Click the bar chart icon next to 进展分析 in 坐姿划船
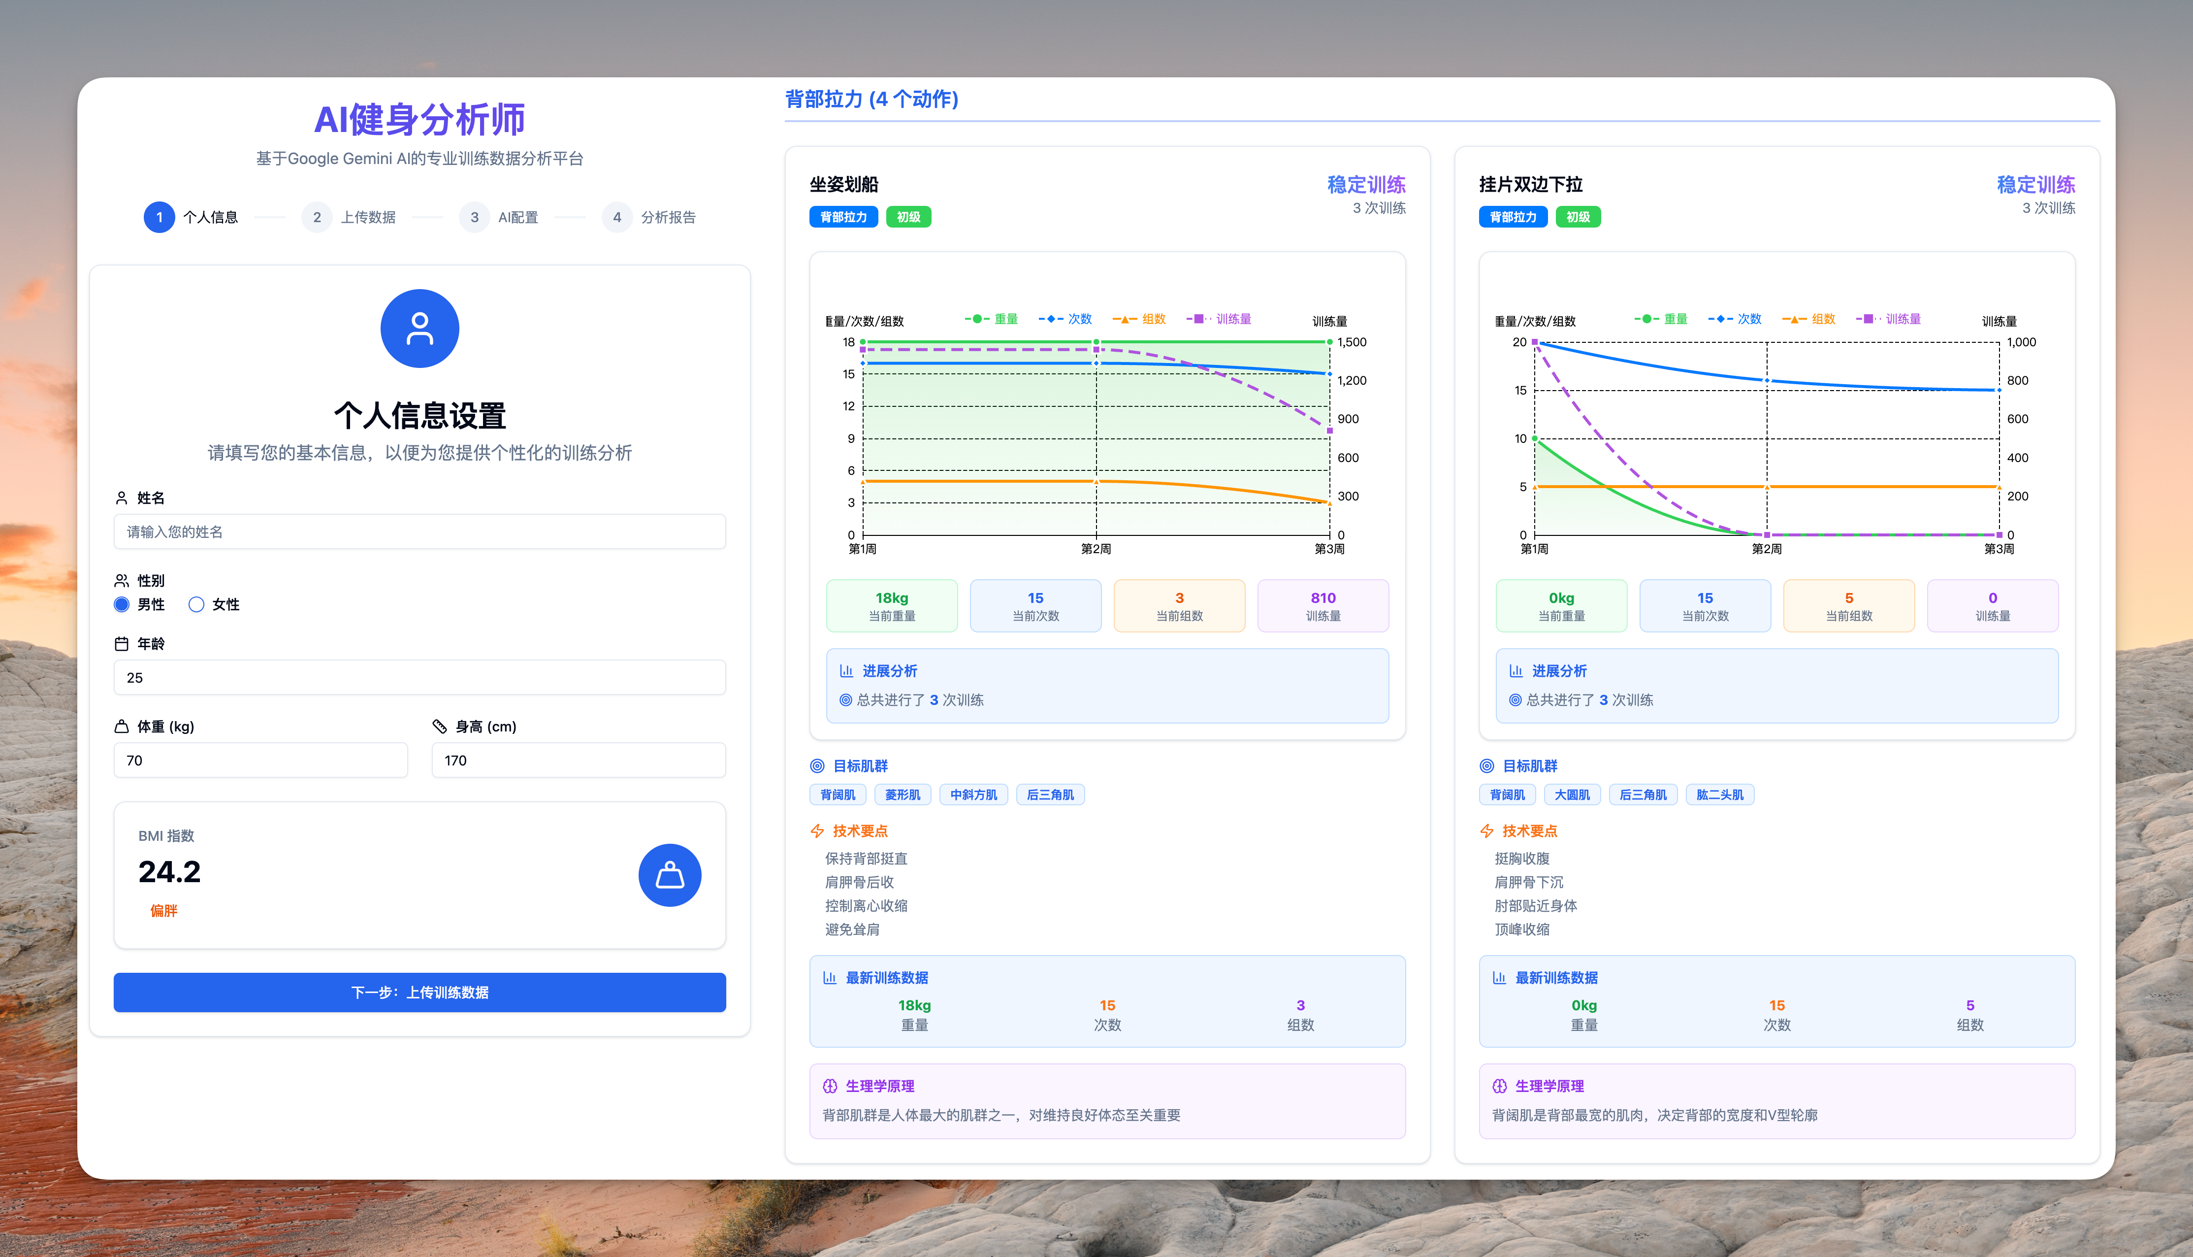Image resolution: width=2193 pixels, height=1257 pixels. pos(846,671)
